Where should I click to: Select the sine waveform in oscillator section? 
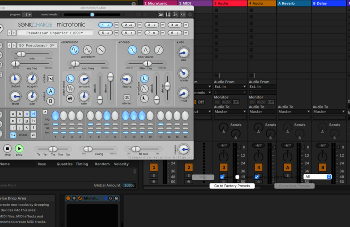(x=75, y=50)
